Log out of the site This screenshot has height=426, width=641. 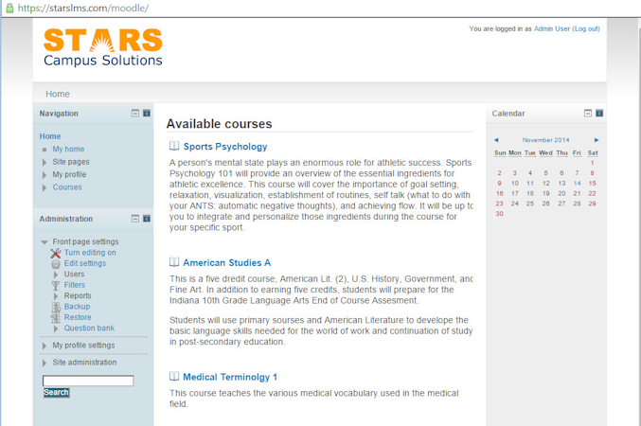(587, 28)
